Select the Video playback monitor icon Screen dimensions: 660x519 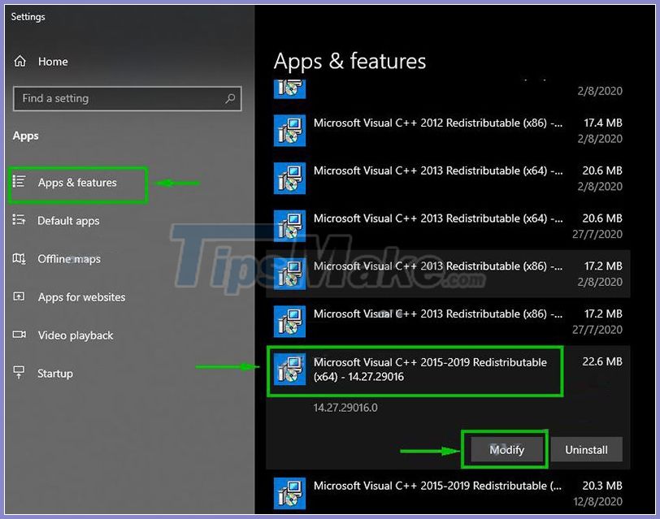point(18,335)
